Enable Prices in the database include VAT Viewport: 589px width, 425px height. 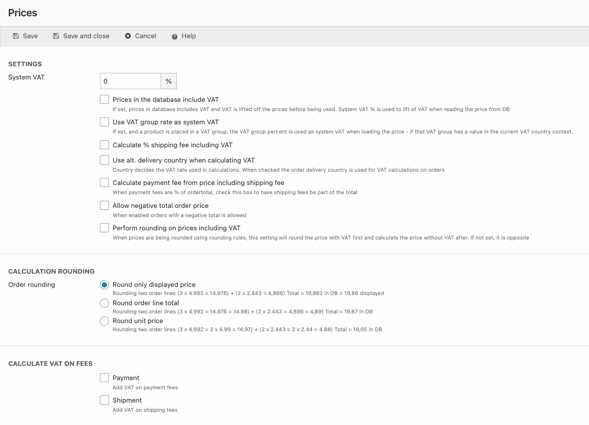pos(104,100)
